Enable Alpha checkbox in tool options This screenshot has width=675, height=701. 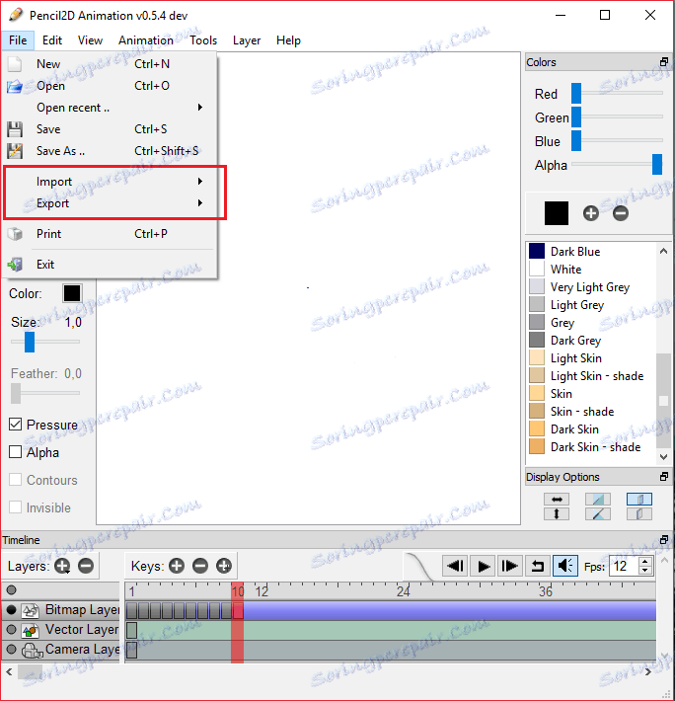tap(15, 452)
